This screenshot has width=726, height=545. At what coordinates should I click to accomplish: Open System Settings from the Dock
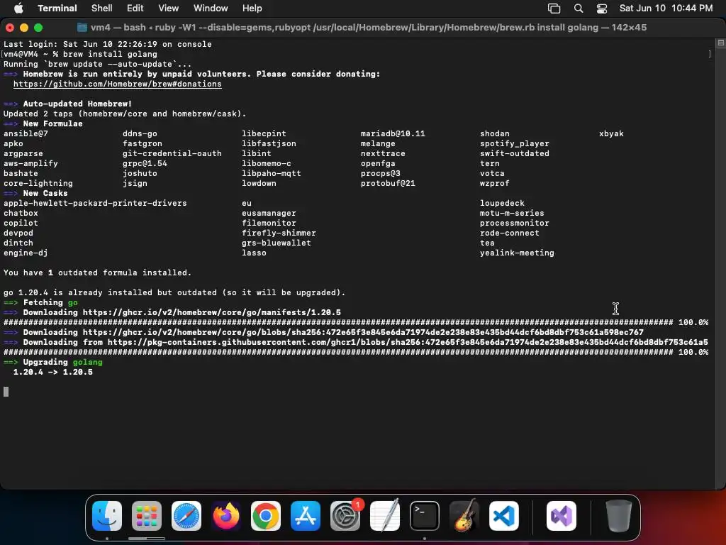(x=345, y=516)
